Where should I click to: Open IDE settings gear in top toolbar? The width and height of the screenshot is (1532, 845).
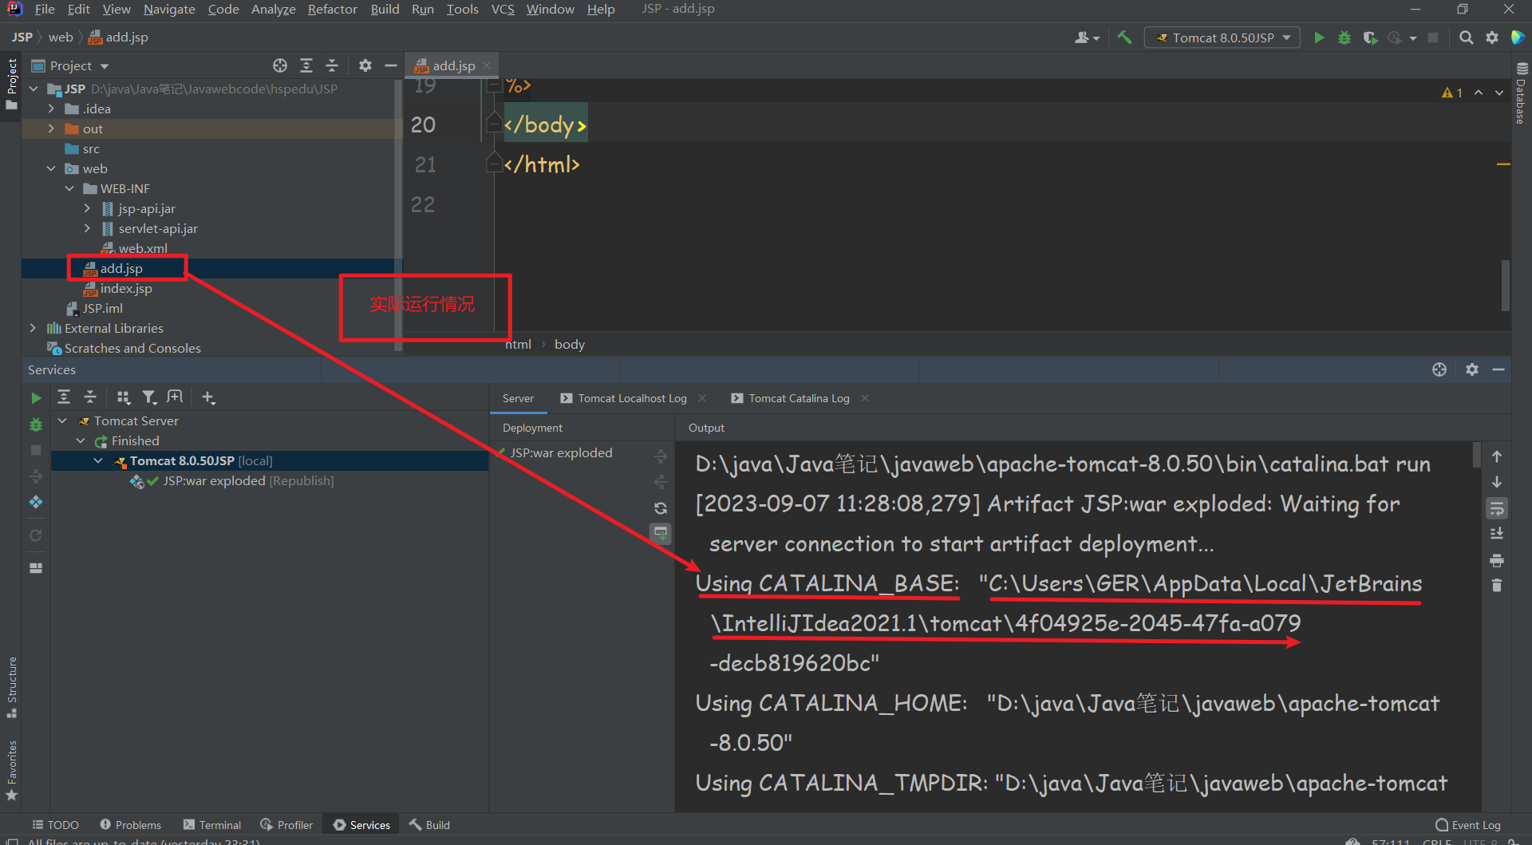[1491, 38]
